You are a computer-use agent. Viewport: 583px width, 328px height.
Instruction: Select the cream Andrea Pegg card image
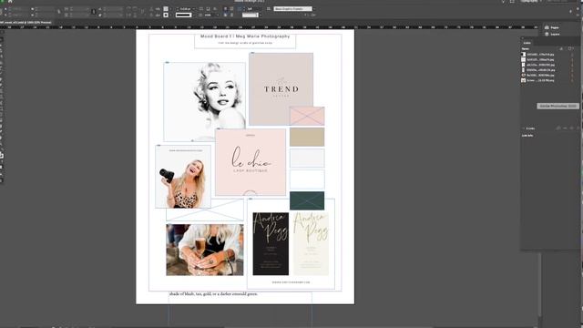311,243
